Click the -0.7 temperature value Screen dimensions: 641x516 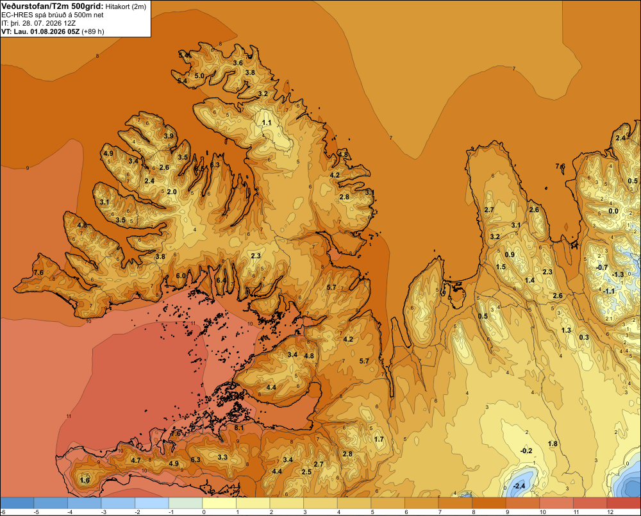[x=602, y=267]
